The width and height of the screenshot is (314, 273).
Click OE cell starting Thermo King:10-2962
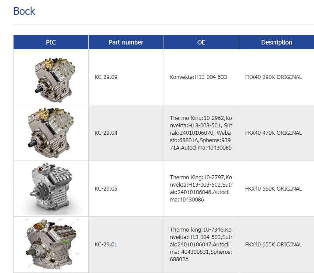(x=201, y=133)
